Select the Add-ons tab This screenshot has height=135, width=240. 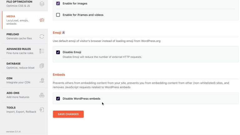click(x=25, y=95)
